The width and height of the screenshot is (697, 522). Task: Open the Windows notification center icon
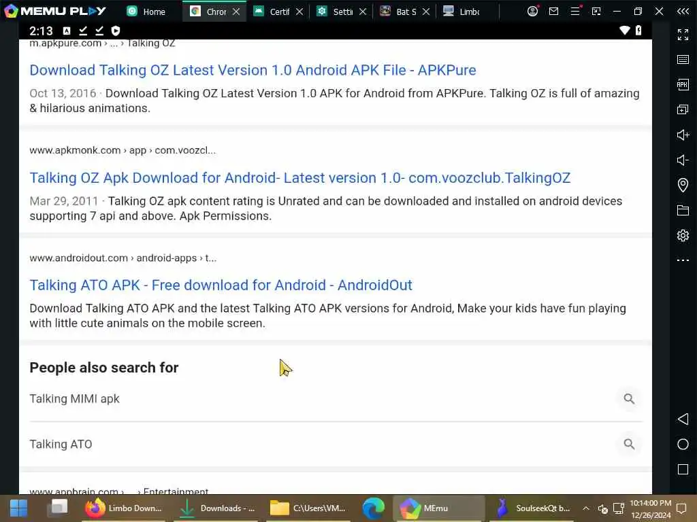pos(681,508)
